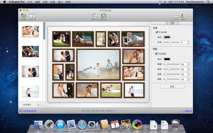This screenshot has width=213, height=133.
Task: Click the minus button to remove photo
Action: click(42, 105)
